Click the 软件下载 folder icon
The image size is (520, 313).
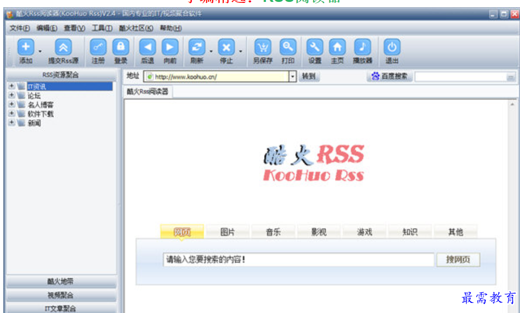click(x=21, y=114)
